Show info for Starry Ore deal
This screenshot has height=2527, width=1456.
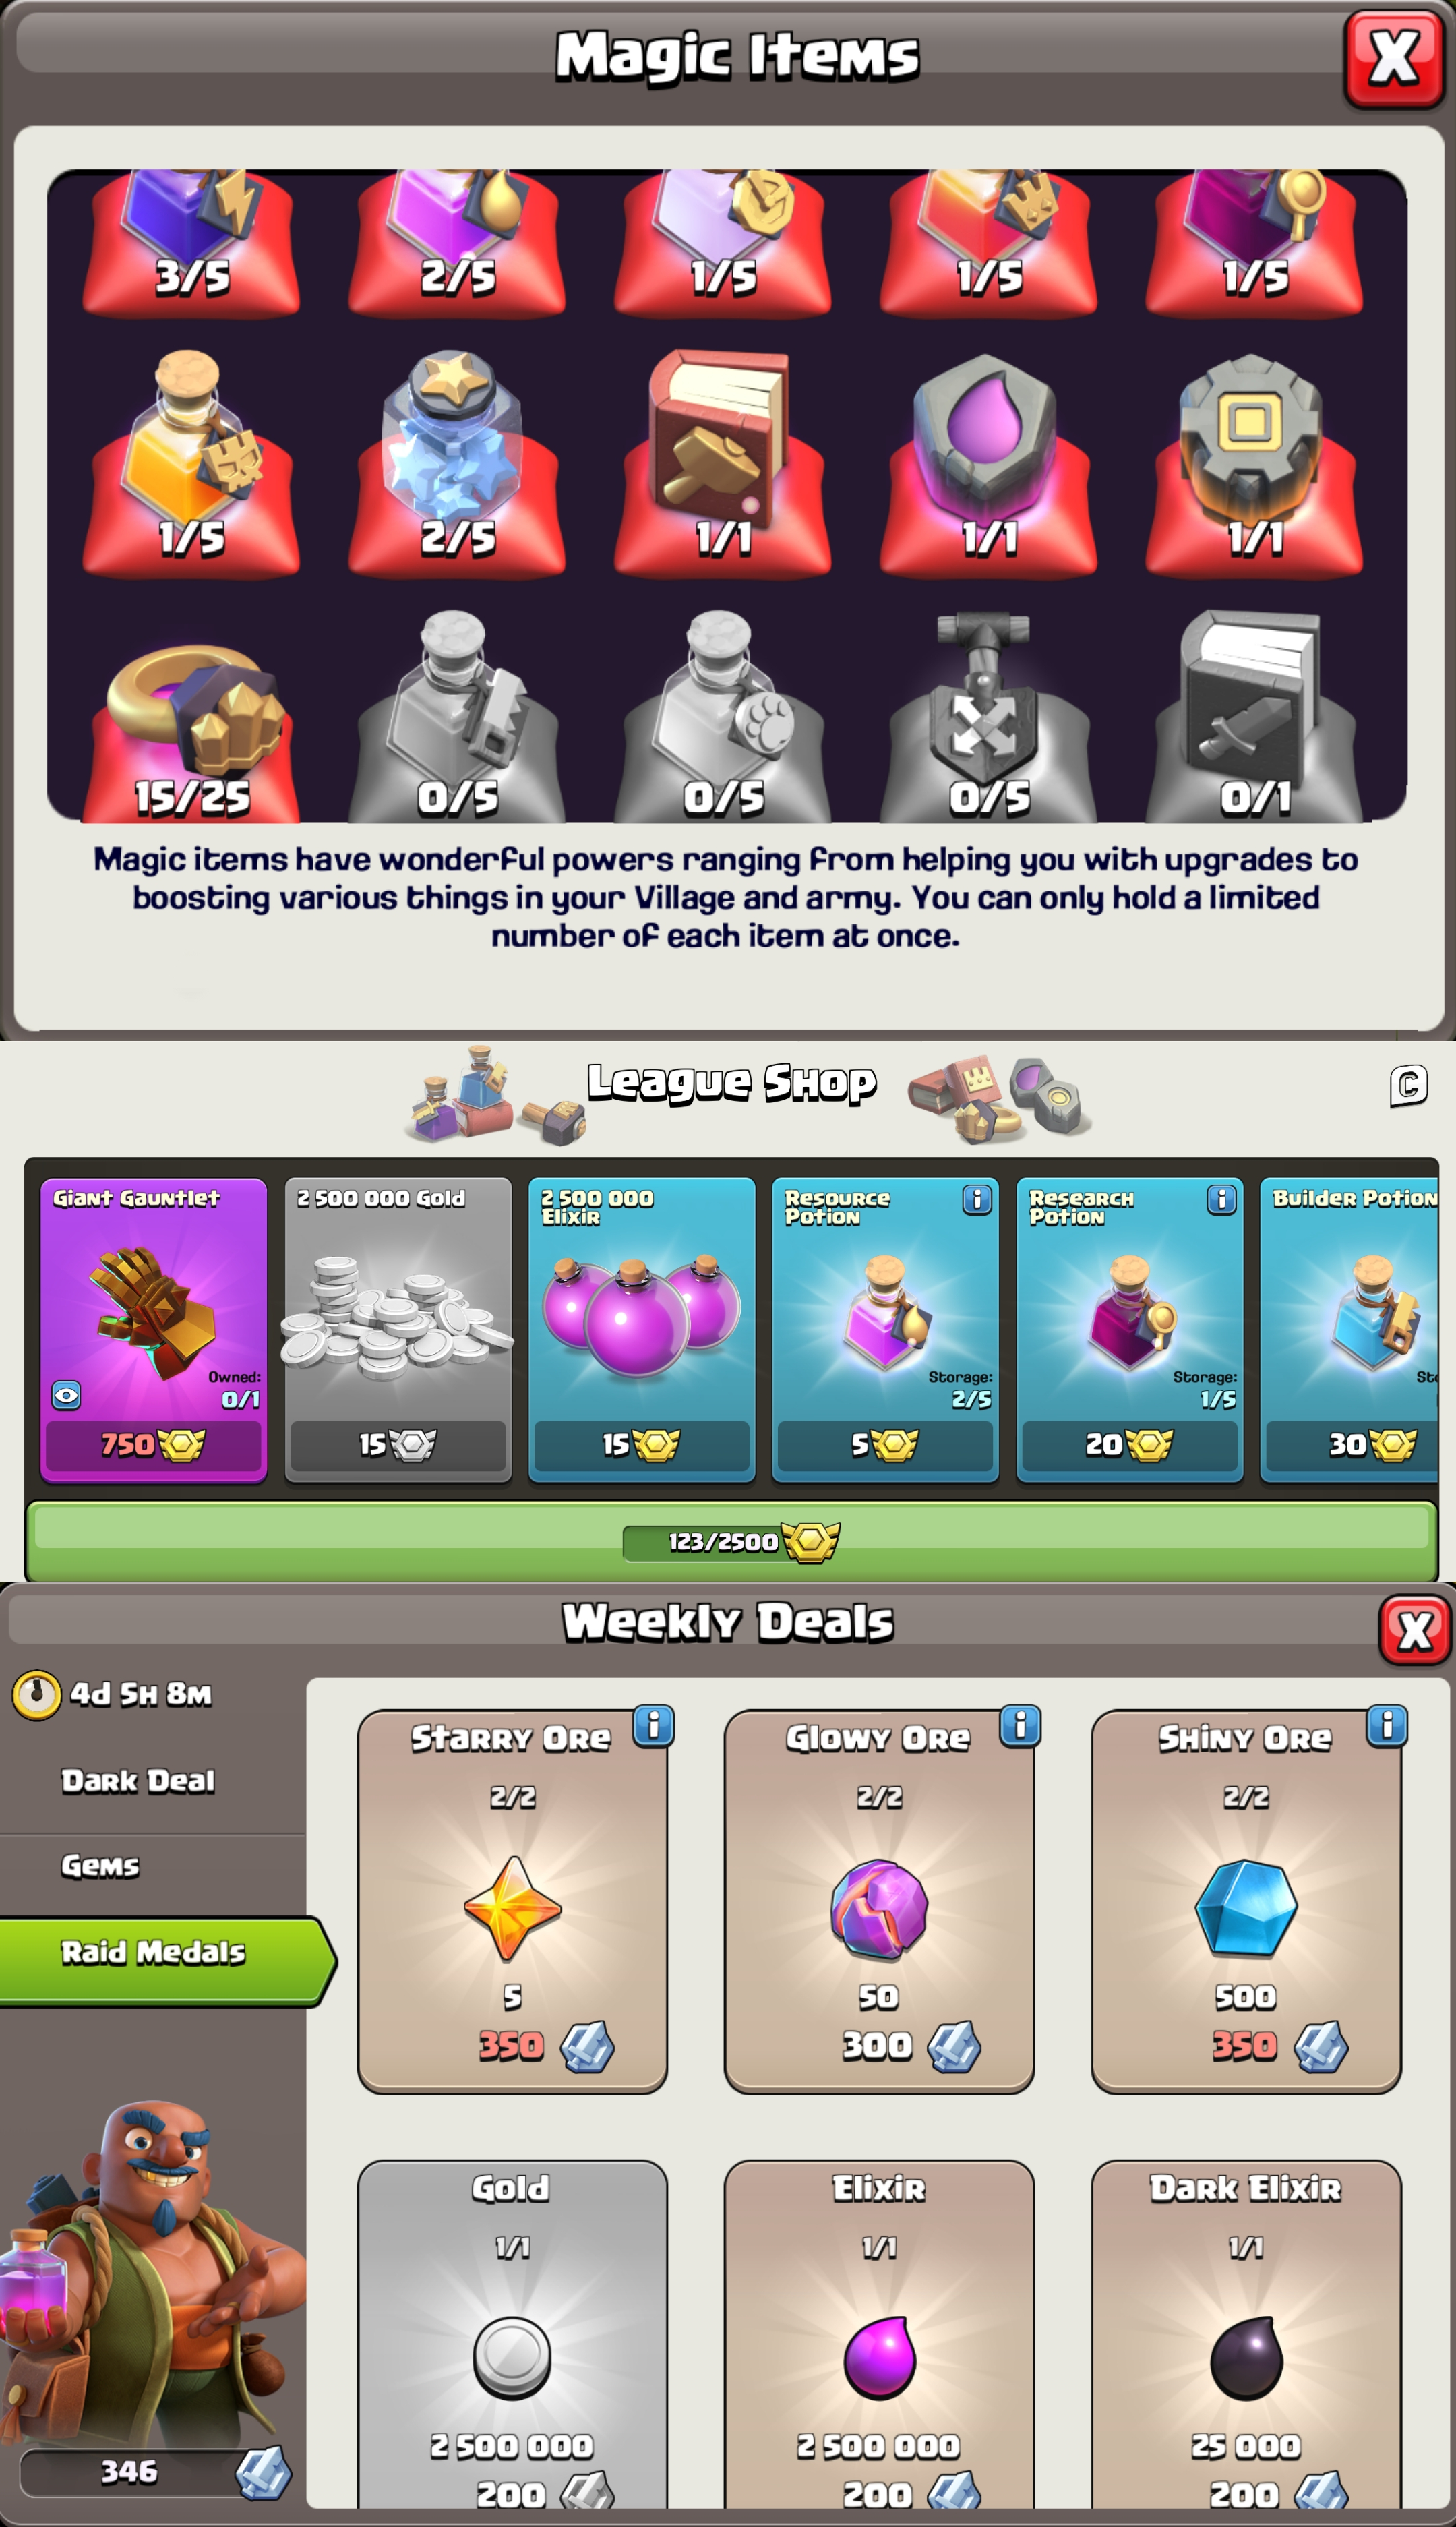pyautogui.click(x=653, y=1726)
